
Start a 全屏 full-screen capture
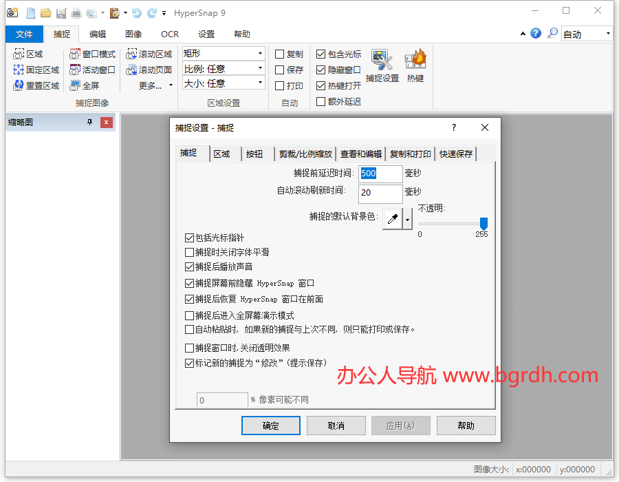pos(87,85)
